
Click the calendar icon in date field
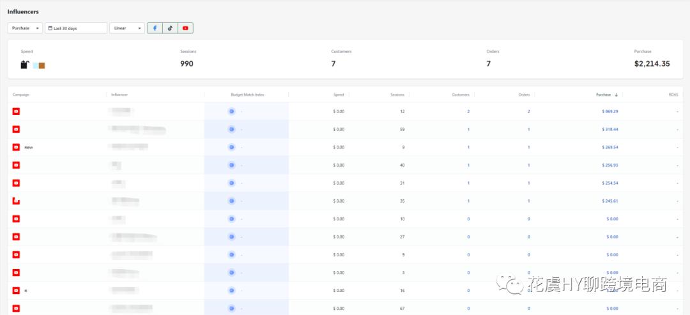tap(50, 28)
